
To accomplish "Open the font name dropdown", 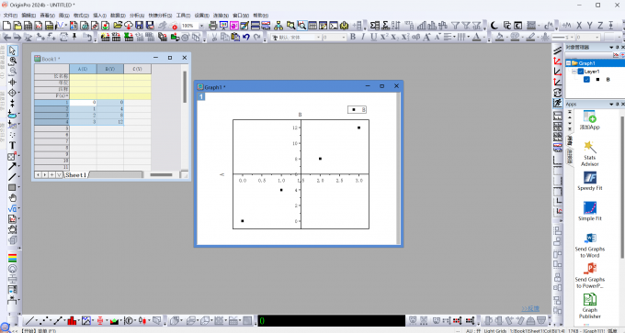I will [318, 37].
